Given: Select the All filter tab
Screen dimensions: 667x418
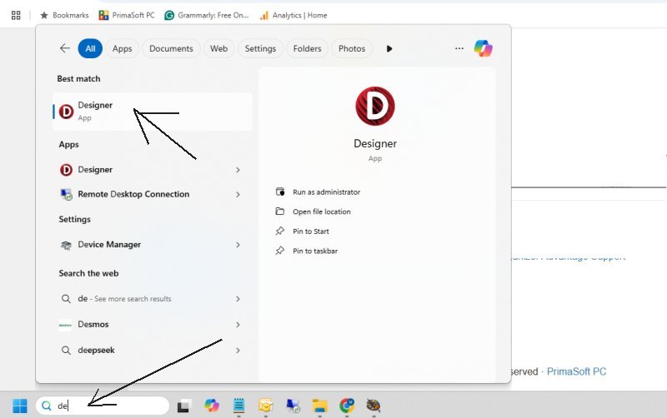Looking at the screenshot, I should [x=90, y=48].
